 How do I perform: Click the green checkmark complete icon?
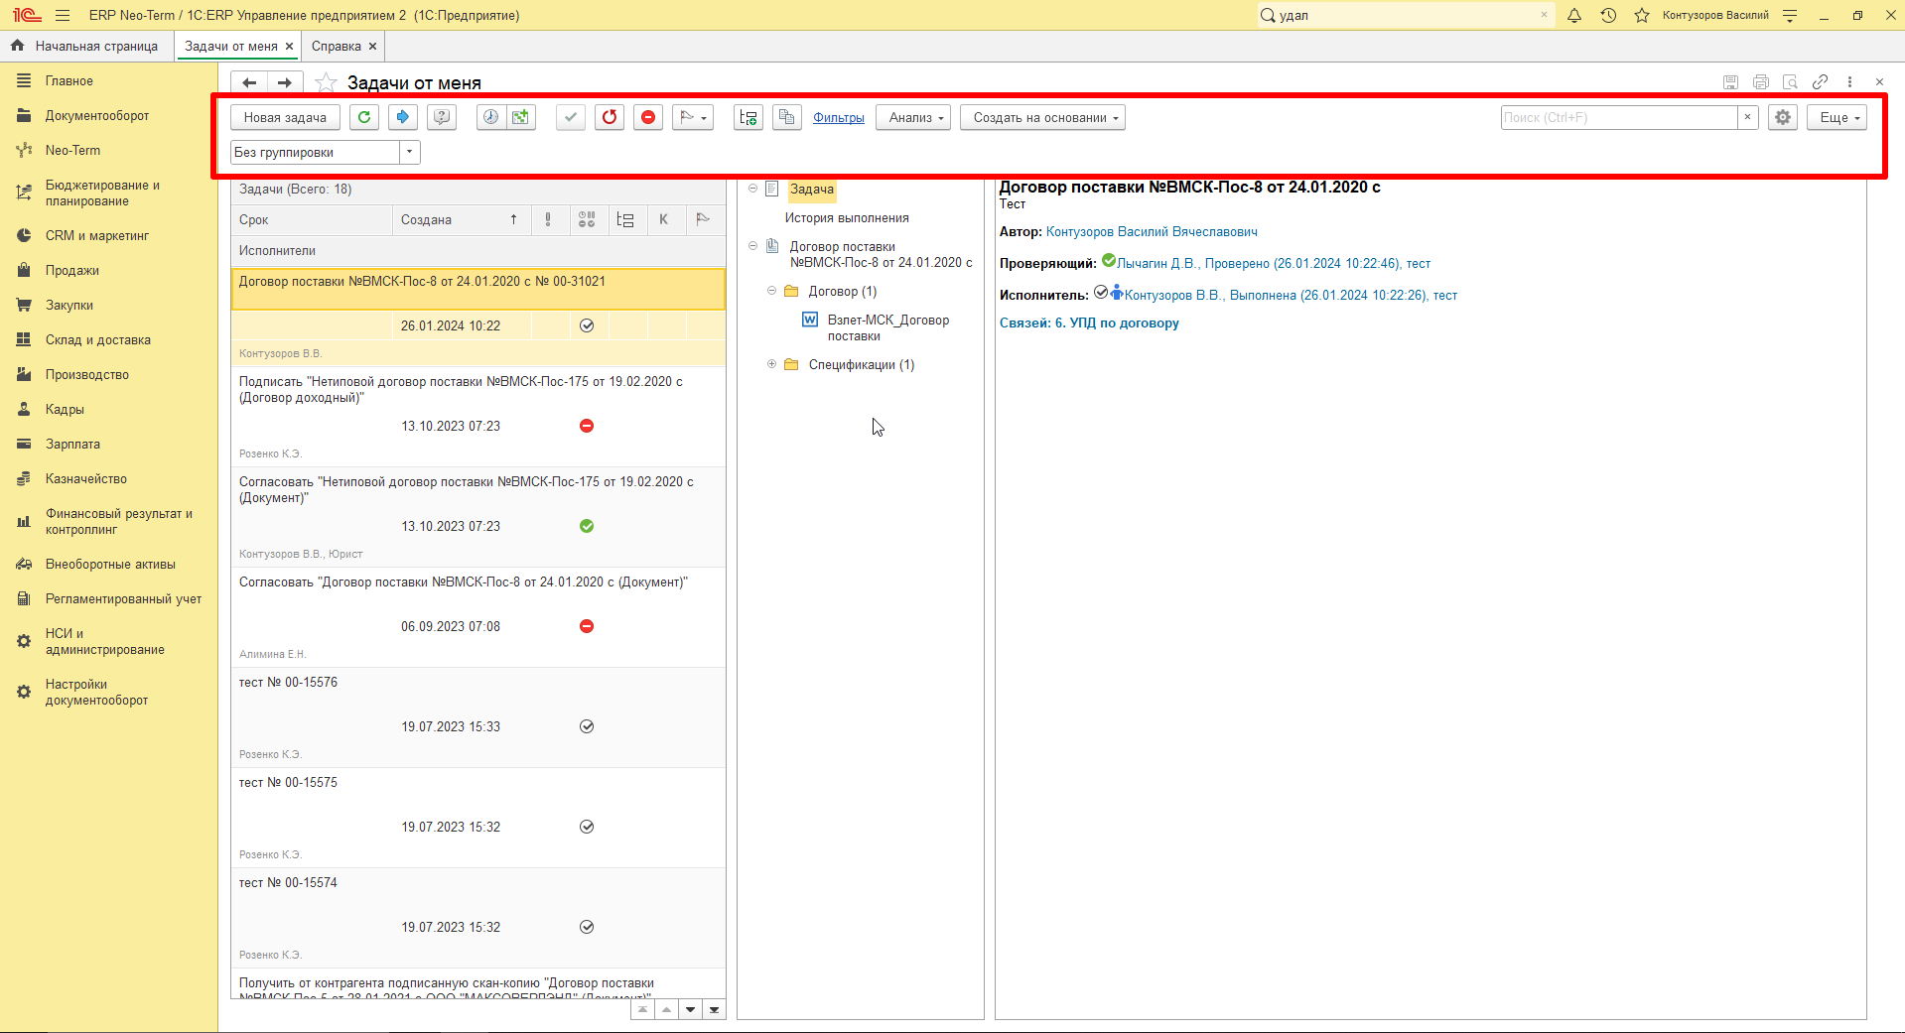pos(570,117)
